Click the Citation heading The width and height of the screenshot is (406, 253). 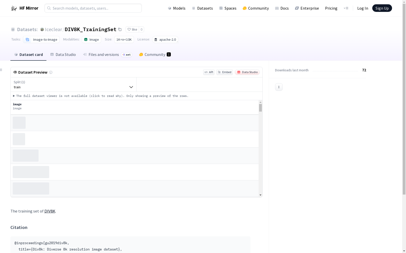[19, 227]
